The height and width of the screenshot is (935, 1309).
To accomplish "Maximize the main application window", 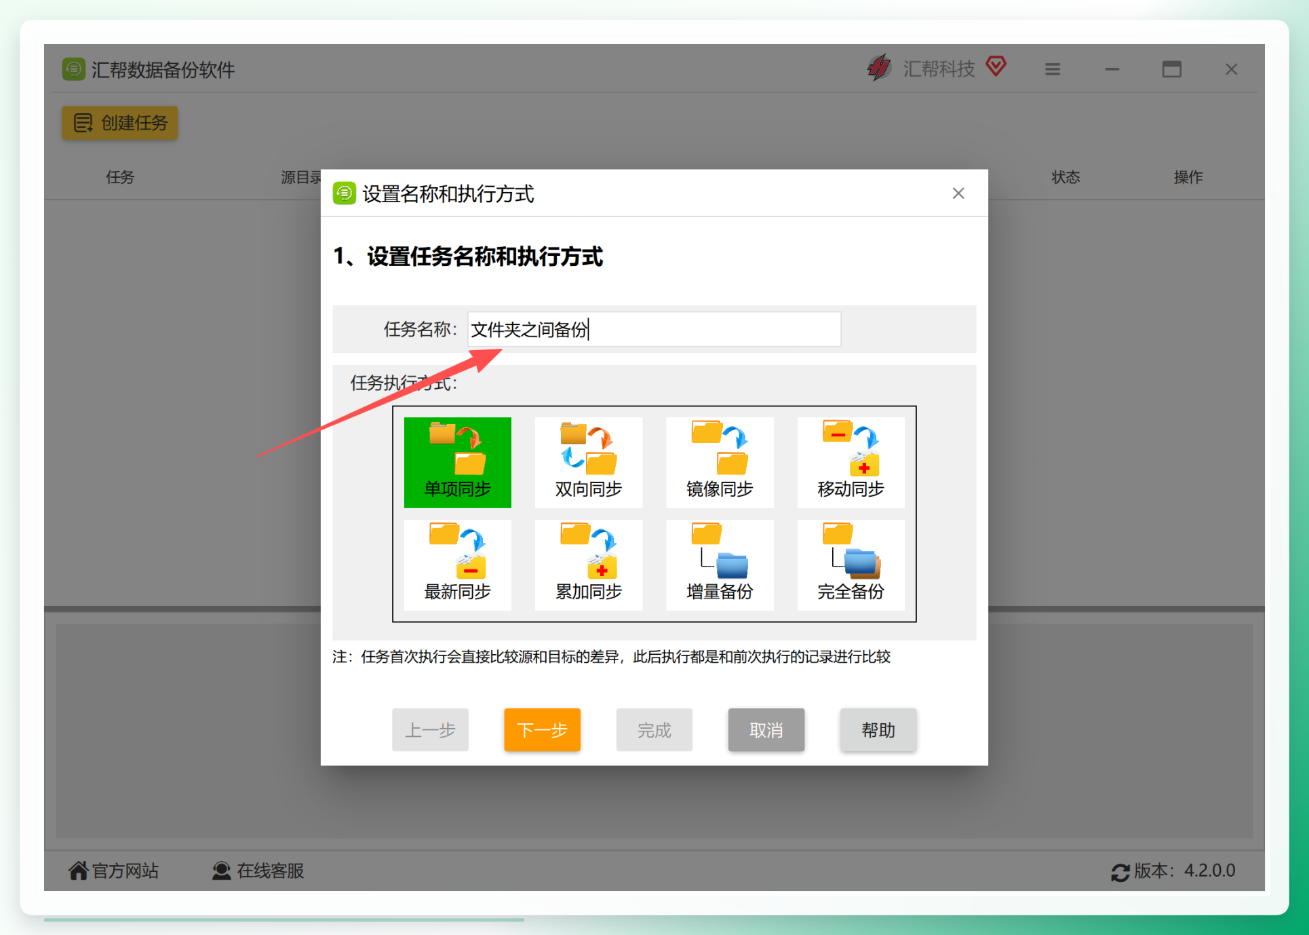I will 1171,69.
